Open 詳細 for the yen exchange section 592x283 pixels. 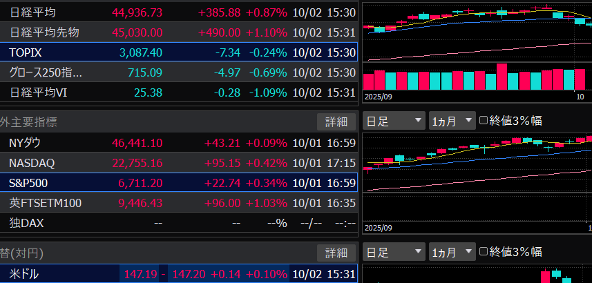point(336,253)
